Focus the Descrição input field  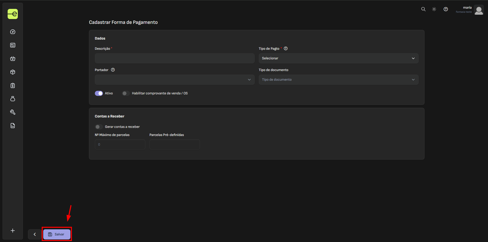pos(175,58)
